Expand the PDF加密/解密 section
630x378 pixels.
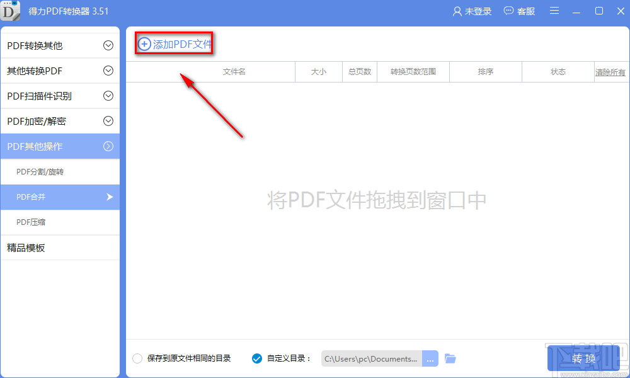pos(60,122)
